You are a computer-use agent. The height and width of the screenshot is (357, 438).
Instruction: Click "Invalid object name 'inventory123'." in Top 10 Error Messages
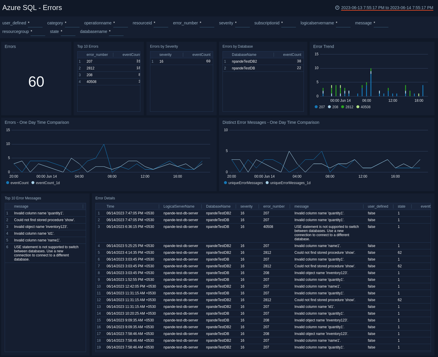pos(41,227)
